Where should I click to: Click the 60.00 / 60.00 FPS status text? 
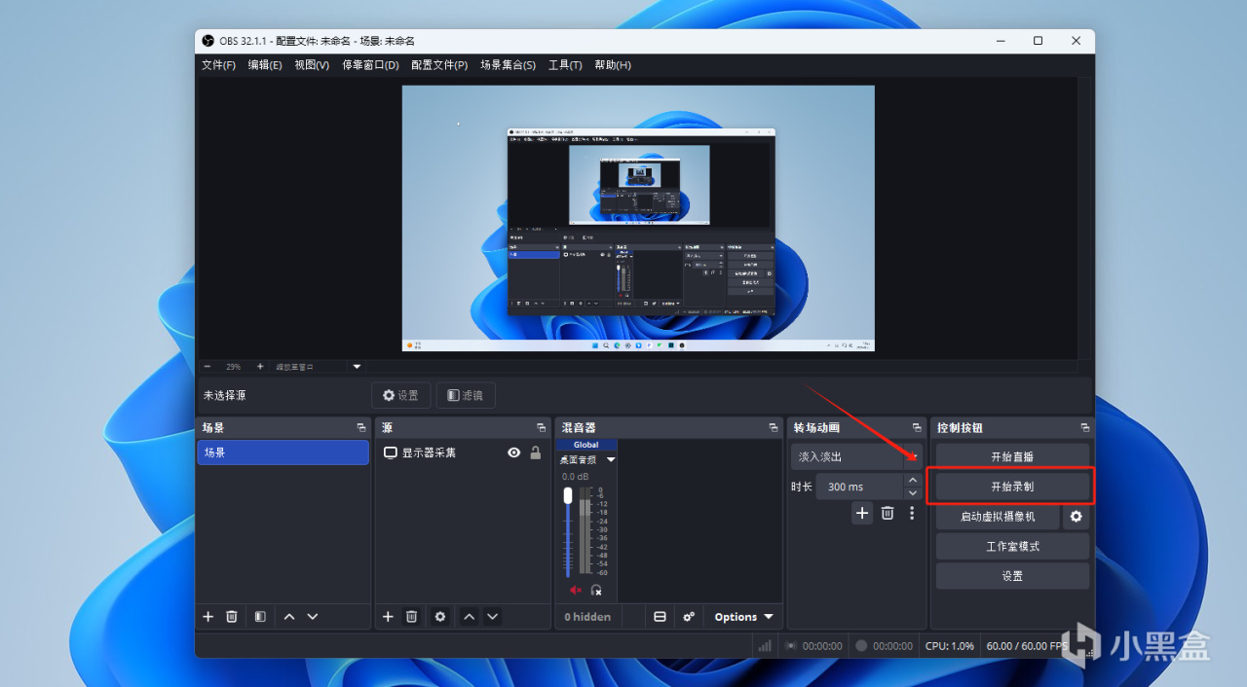(1027, 645)
